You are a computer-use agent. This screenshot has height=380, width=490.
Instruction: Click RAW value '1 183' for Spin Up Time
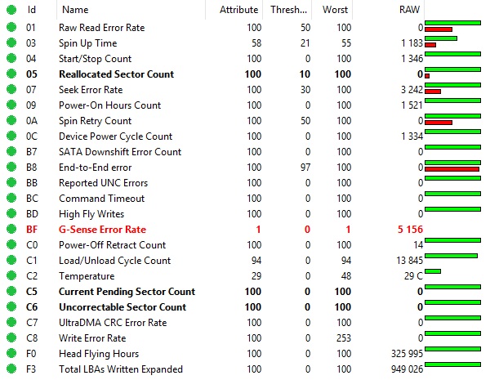[412, 43]
